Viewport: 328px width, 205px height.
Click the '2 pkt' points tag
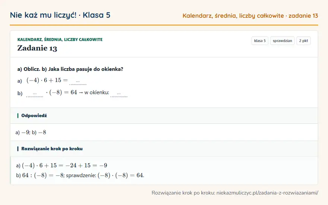pyautogui.click(x=303, y=41)
